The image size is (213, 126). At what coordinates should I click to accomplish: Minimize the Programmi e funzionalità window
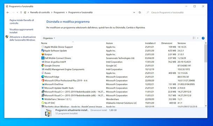[186, 6]
